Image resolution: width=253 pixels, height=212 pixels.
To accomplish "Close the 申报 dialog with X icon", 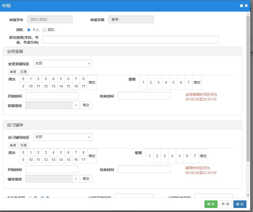I will pos(246,6).
